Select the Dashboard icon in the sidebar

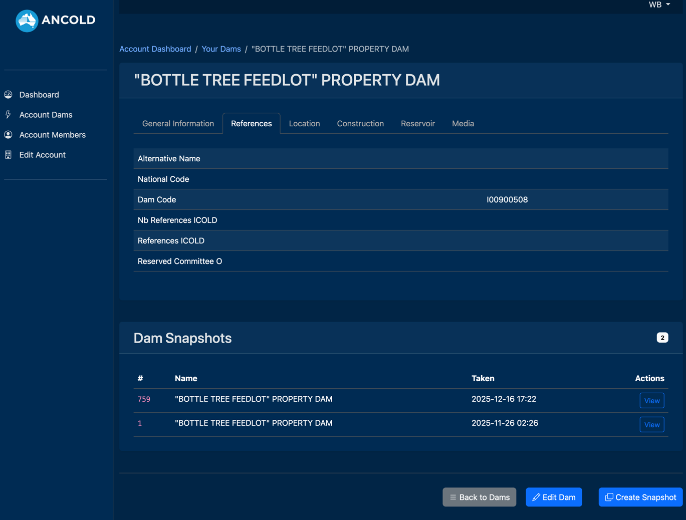[8, 94]
